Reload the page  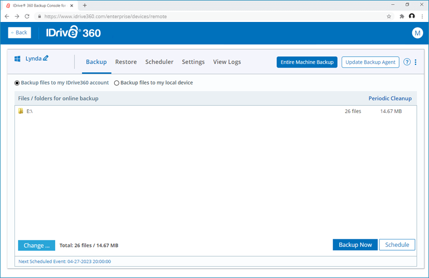(x=27, y=17)
